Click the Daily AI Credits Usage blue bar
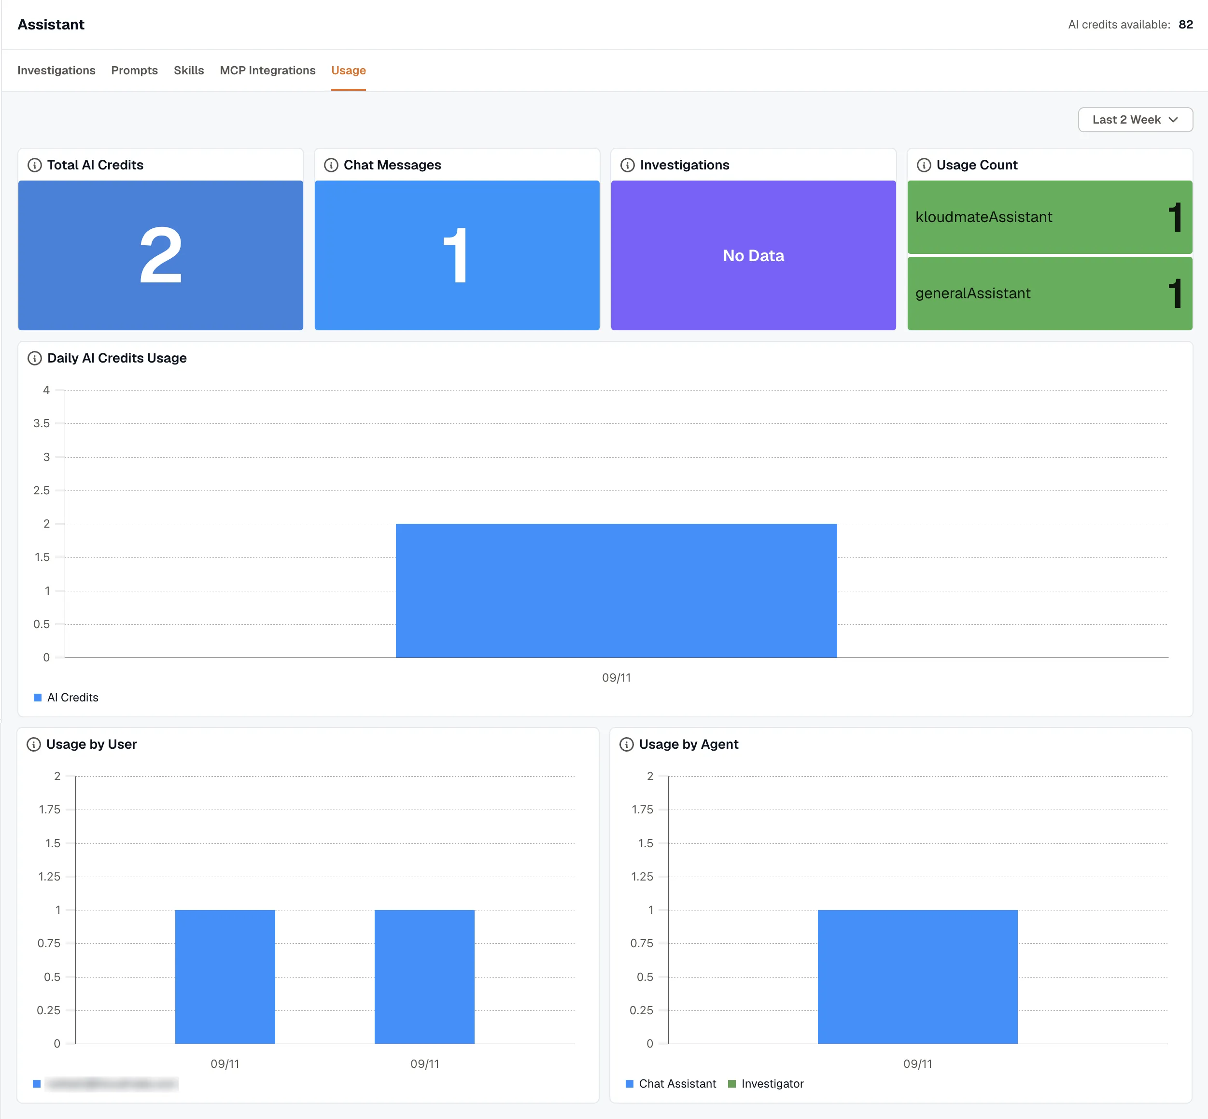1208x1119 pixels. click(x=616, y=590)
